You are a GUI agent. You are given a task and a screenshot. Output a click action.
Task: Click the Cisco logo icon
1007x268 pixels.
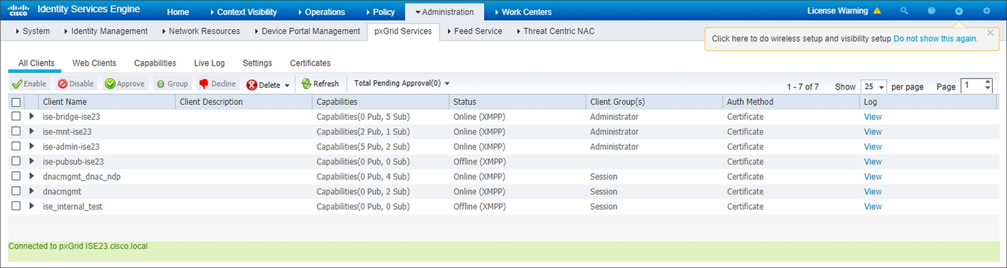18,10
